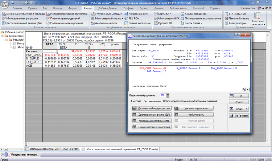Open the Главная ribbon tab
Screen dimensions: 272x161
click(17, 8)
